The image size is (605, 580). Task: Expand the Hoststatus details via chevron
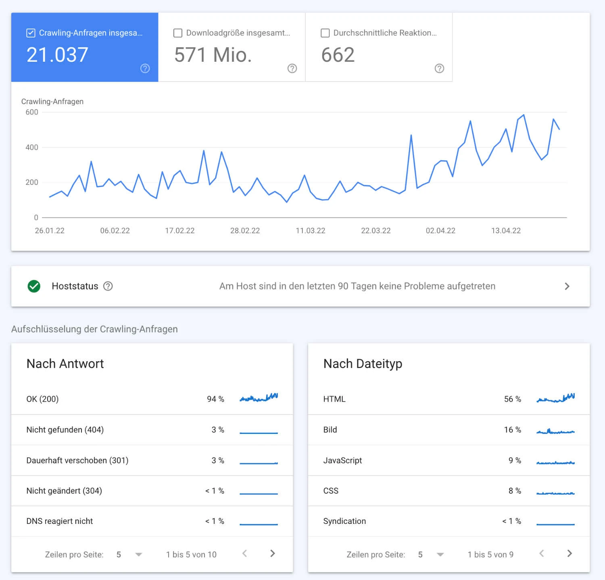point(567,286)
